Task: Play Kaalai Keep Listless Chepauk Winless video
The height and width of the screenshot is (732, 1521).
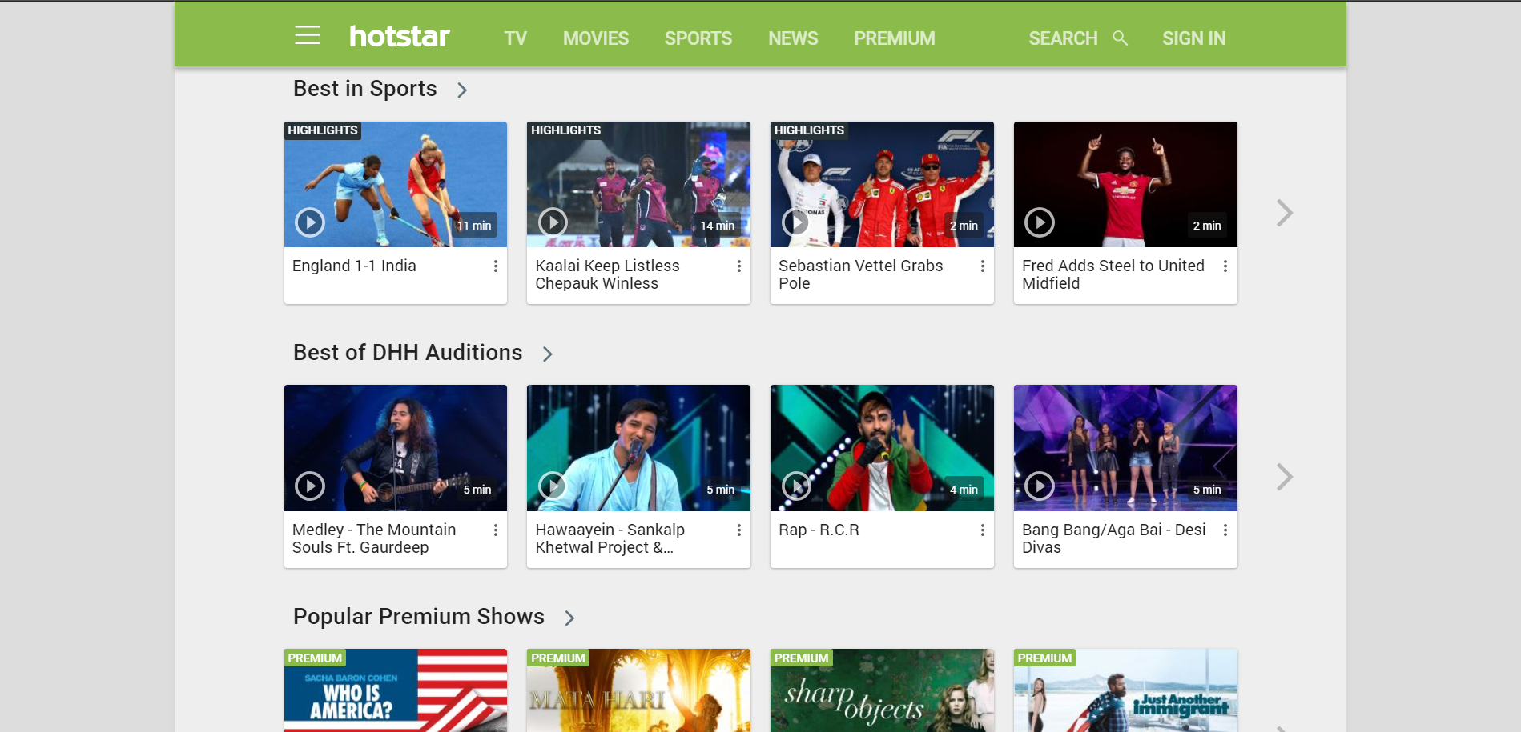Action: pyautogui.click(x=553, y=222)
